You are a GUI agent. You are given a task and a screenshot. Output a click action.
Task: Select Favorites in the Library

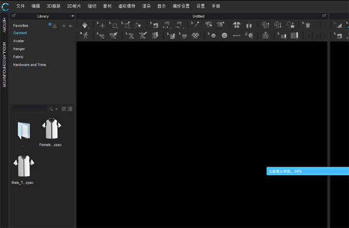[21, 26]
